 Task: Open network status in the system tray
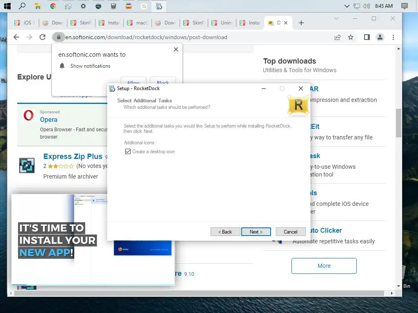(356, 6)
